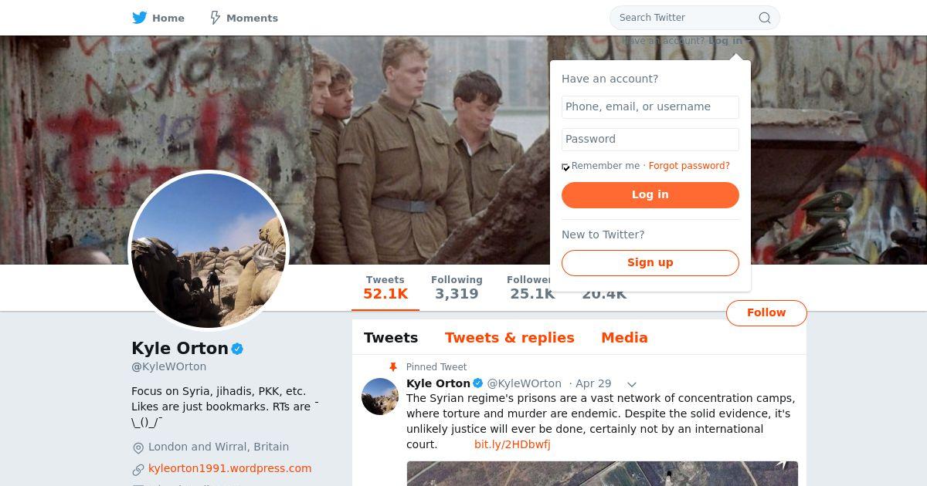Click the link icon beside the wordpress URL
Image resolution: width=927 pixels, height=486 pixels.
pyautogui.click(x=138, y=469)
